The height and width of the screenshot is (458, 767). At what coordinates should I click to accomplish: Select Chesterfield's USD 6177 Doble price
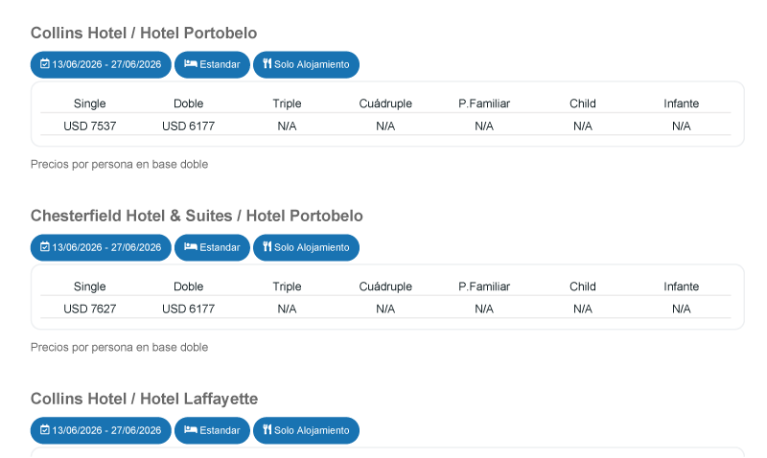click(188, 309)
